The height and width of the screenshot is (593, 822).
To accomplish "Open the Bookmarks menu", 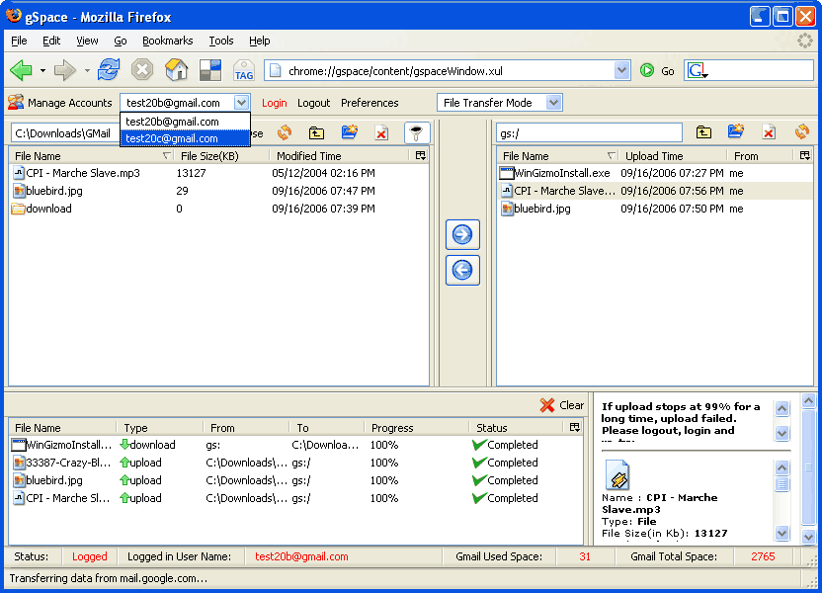I will (168, 41).
